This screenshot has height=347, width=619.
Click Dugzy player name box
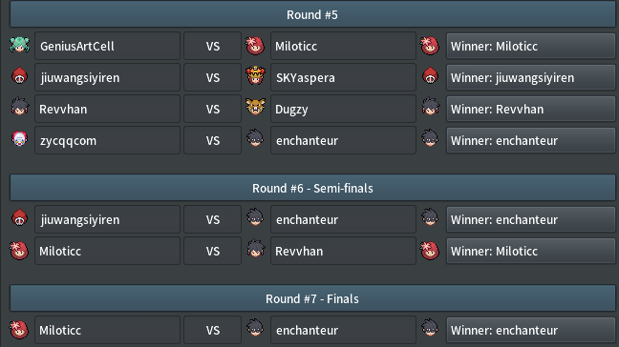pyautogui.click(x=343, y=109)
